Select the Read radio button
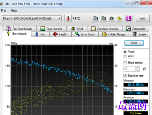Image resolution: width=152 pixels, height=115 pixels. [125, 52]
